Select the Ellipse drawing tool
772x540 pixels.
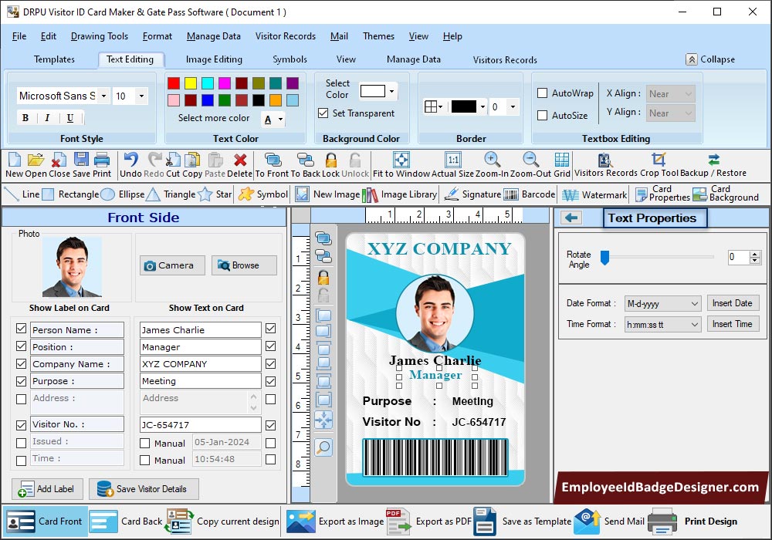[123, 194]
